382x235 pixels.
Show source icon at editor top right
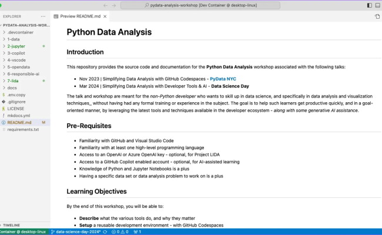click(x=377, y=16)
